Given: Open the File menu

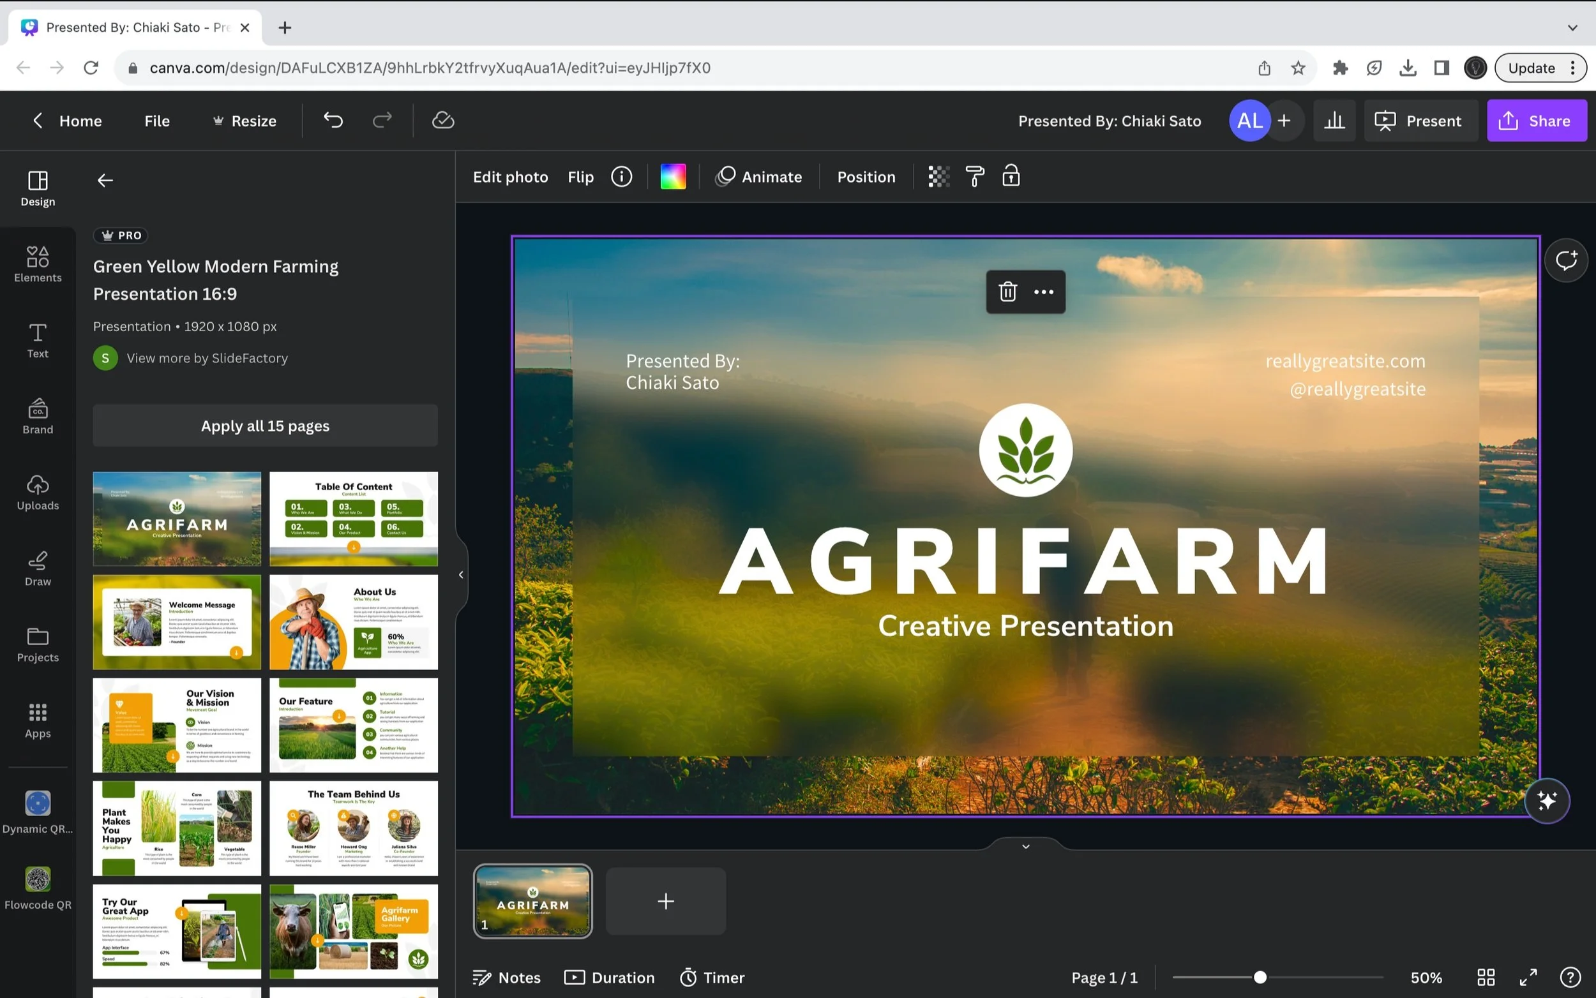Looking at the screenshot, I should tap(156, 121).
